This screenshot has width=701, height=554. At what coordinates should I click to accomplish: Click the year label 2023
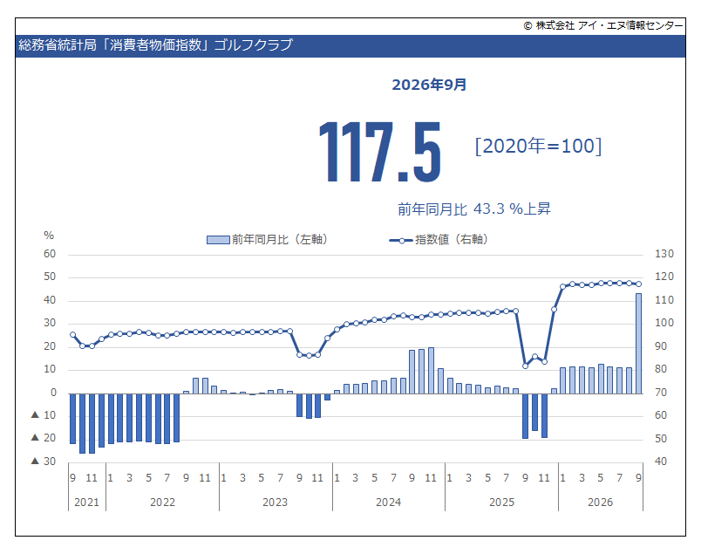275,503
